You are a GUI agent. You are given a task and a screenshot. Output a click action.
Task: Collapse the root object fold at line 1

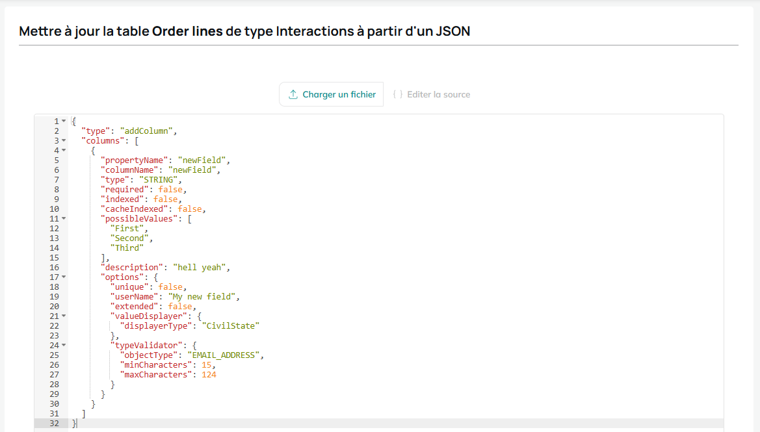pyautogui.click(x=64, y=121)
